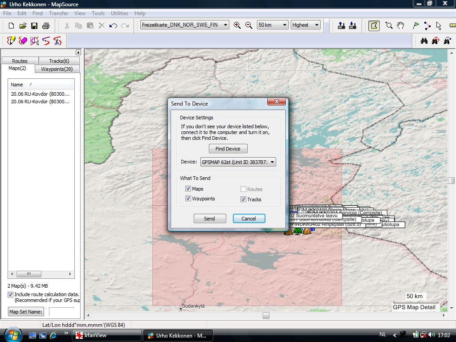Select the Route tool icon
The width and height of the screenshot is (456, 342).
point(427,25)
